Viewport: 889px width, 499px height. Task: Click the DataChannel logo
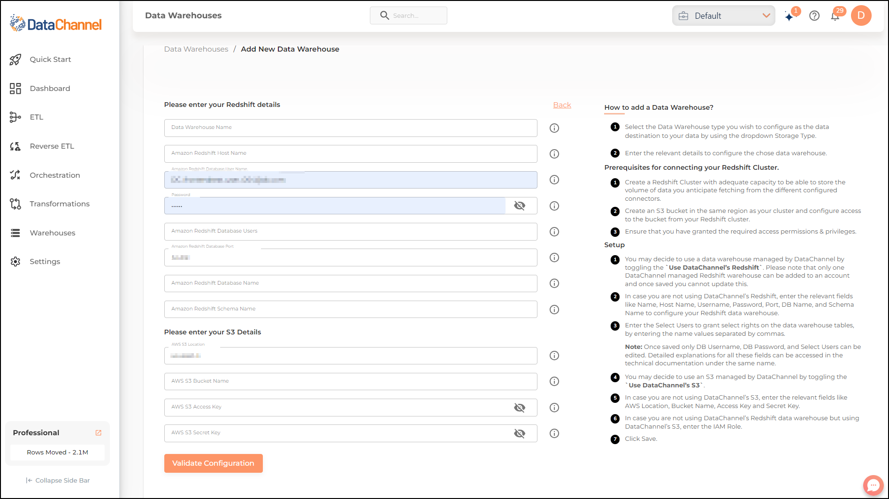click(56, 24)
